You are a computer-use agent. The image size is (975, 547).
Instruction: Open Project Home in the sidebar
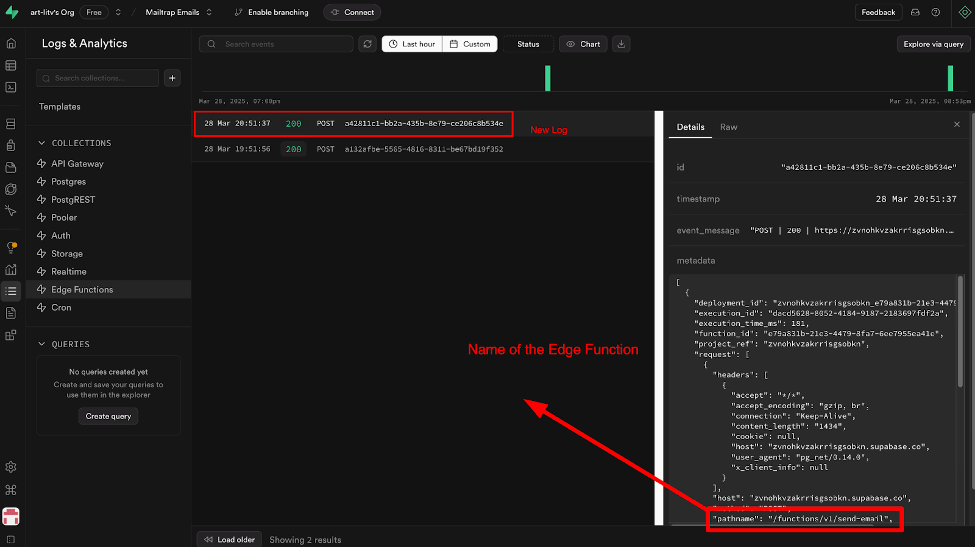coord(11,43)
